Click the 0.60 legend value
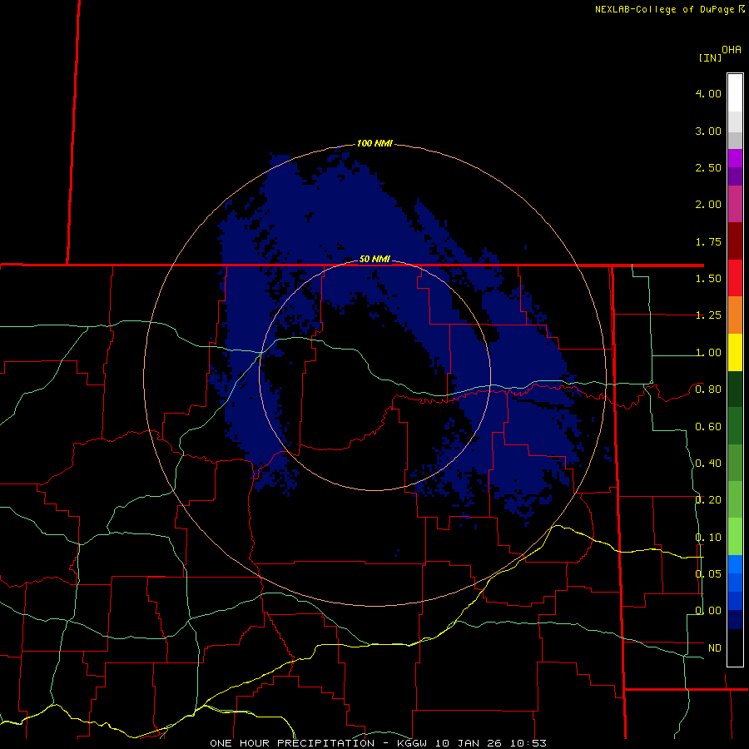This screenshot has width=749, height=749. tap(708, 427)
